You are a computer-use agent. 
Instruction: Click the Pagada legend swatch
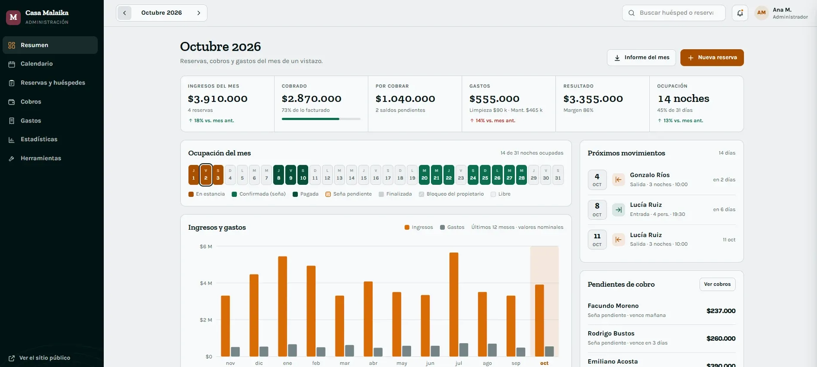tap(295, 194)
